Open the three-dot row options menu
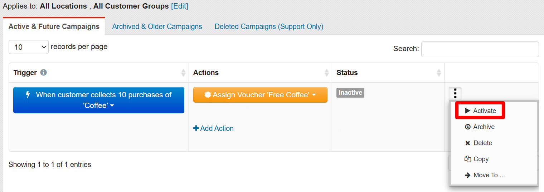 pos(455,94)
